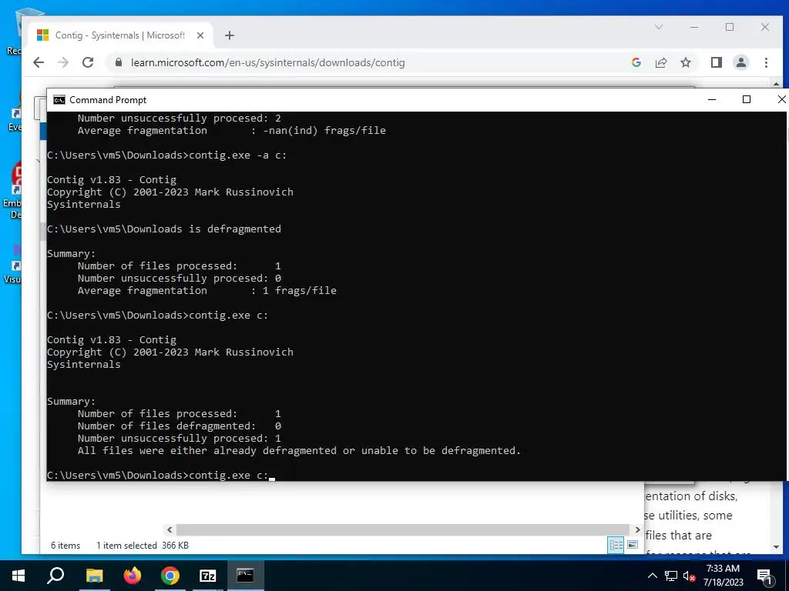
Task: Click 'C:\Users\vm5\Downloads is defragmented' line
Action: pyautogui.click(x=164, y=229)
